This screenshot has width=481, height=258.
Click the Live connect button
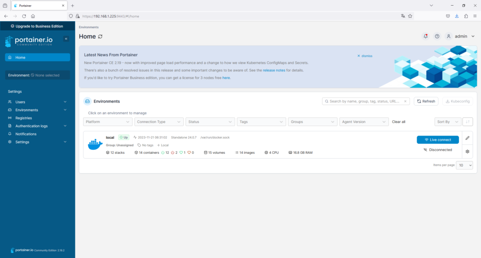point(437,140)
